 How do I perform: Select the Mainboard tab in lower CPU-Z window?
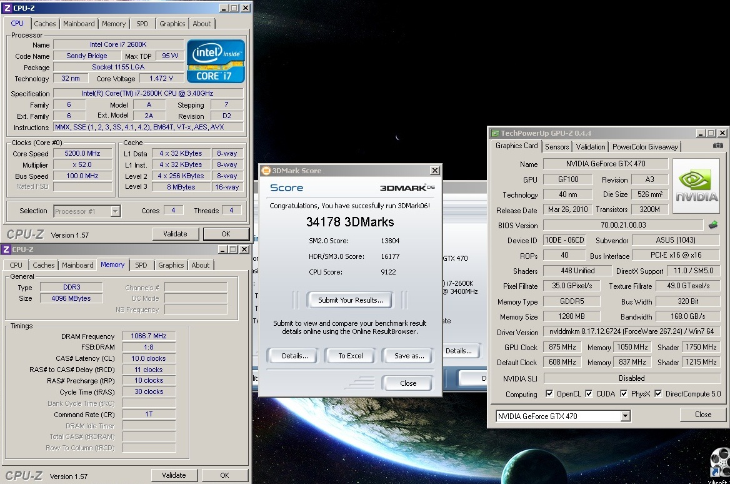77,265
